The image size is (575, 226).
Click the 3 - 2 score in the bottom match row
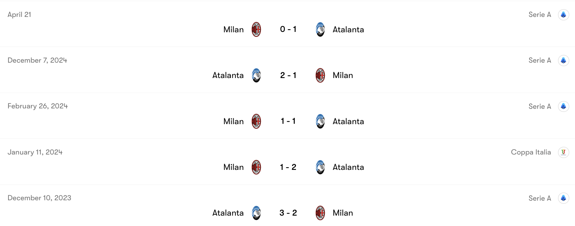288,213
